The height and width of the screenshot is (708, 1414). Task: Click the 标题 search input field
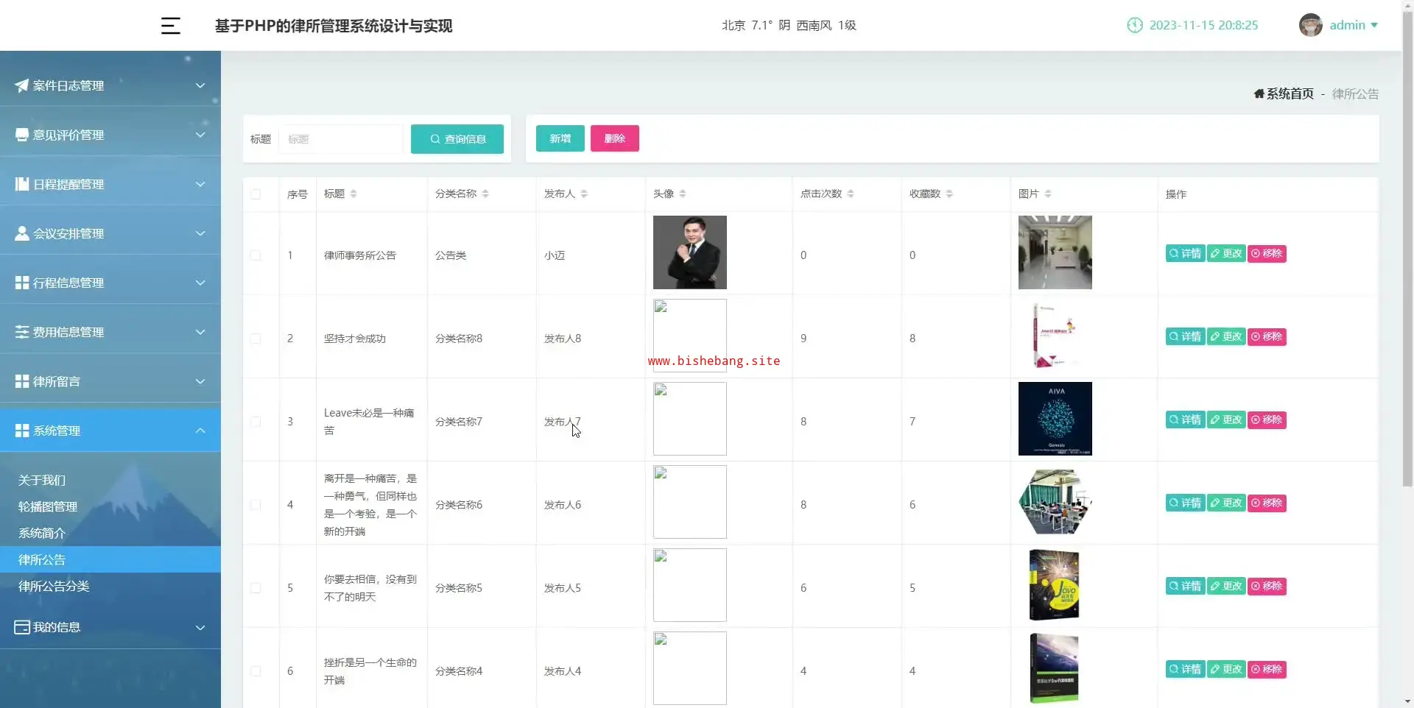pyautogui.click(x=341, y=139)
